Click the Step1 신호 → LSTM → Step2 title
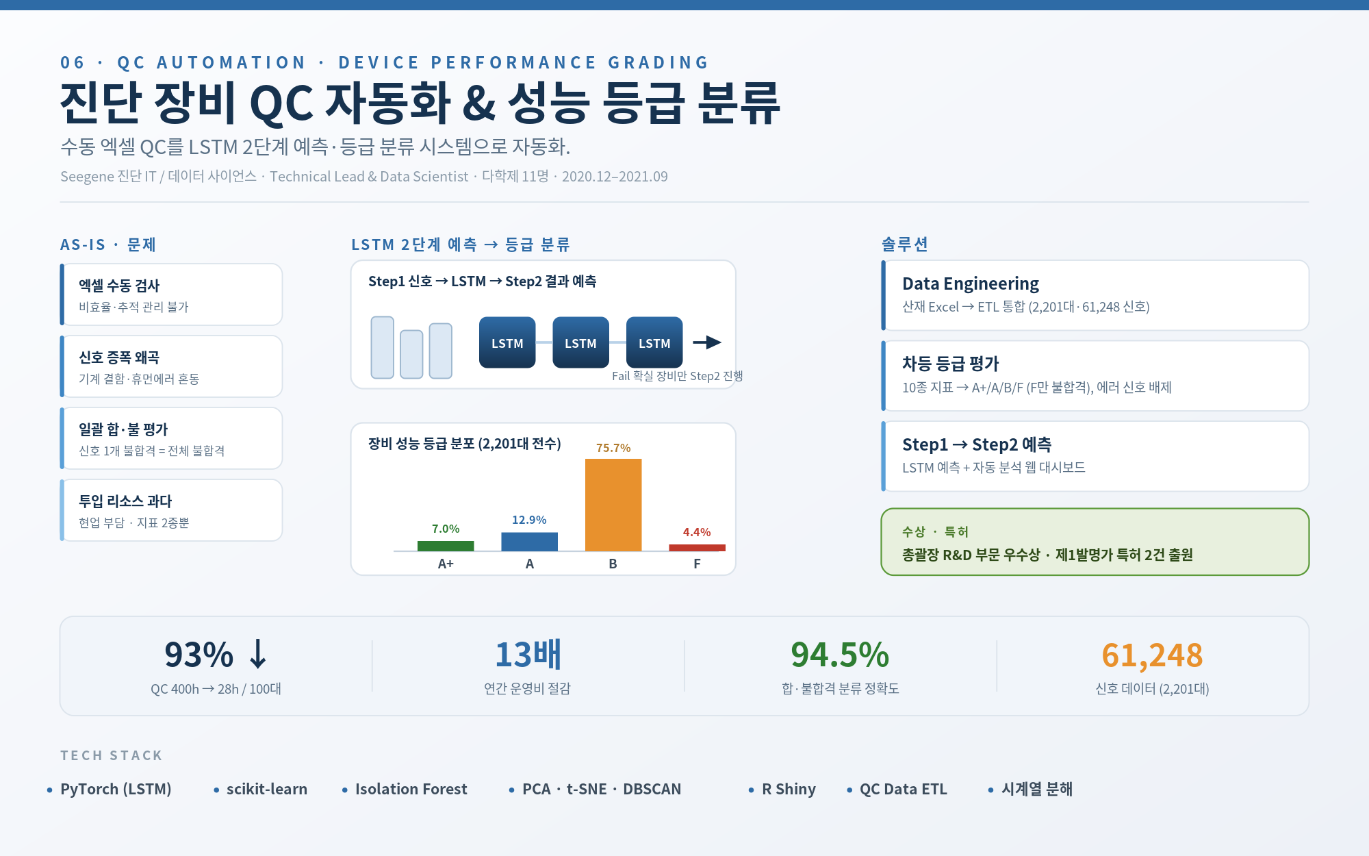Viewport: 1369px width, 856px height. 483,281
